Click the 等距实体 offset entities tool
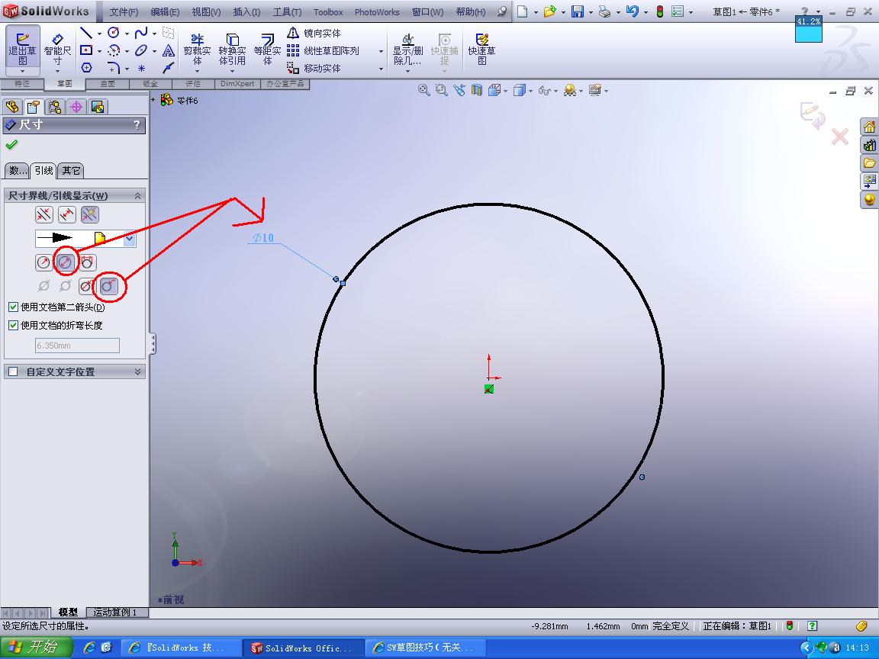 (x=267, y=49)
